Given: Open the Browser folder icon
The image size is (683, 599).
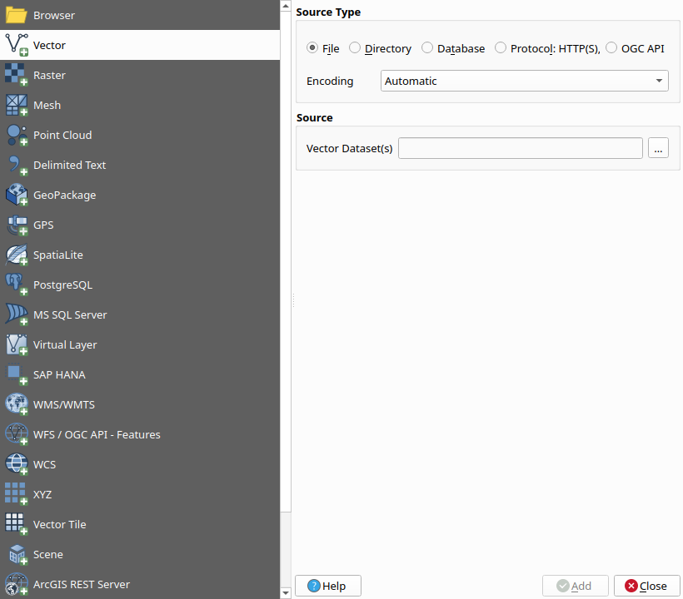Looking at the screenshot, I should [x=17, y=15].
